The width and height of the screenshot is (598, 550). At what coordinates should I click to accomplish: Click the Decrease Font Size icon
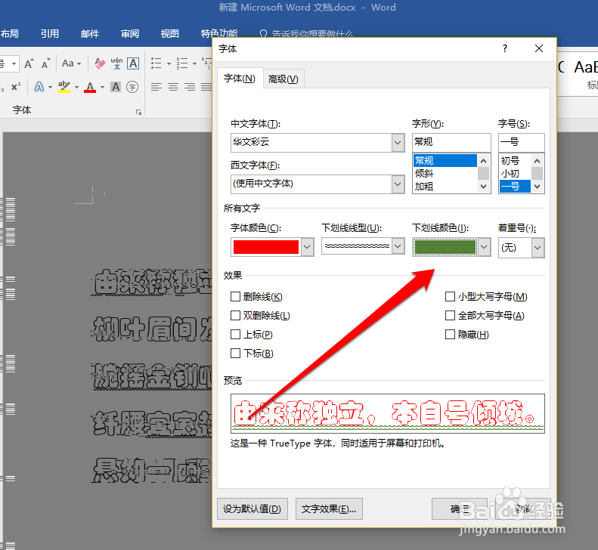pos(46,63)
